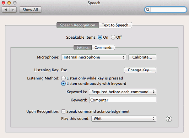189x138 pixels.
Task: Click the Speech window title
Action: (94, 3)
